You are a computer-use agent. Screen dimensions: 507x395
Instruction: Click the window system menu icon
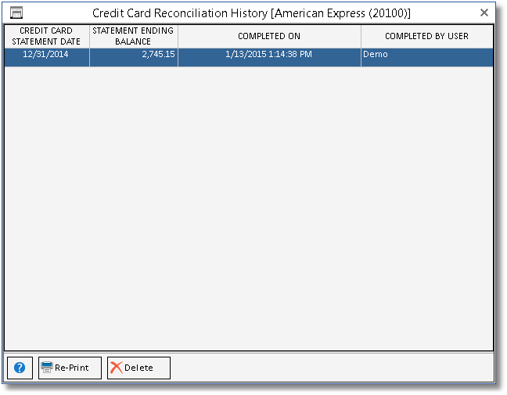[x=16, y=13]
